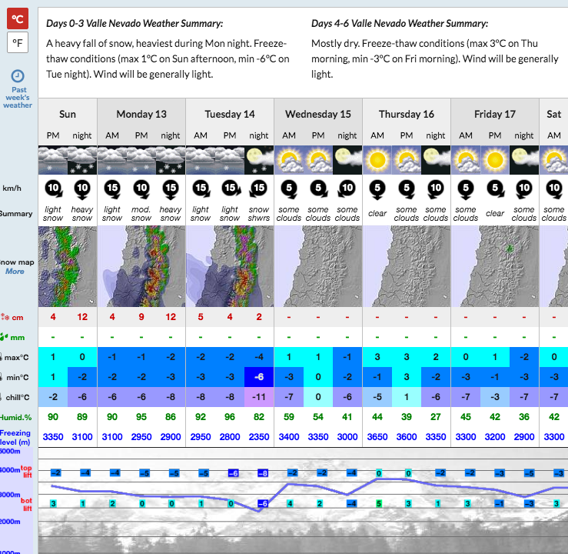
Task: Click the Freezing level (m) row label
Action: tap(15, 437)
